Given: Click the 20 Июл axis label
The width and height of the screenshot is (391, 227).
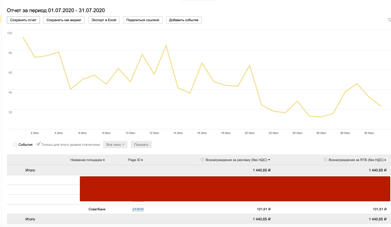Looking at the screenshot, I should (x=250, y=133).
